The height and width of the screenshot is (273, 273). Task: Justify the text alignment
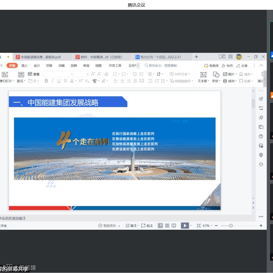click(135, 81)
